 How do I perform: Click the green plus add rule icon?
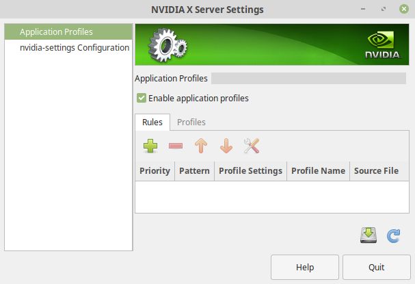[150, 146]
